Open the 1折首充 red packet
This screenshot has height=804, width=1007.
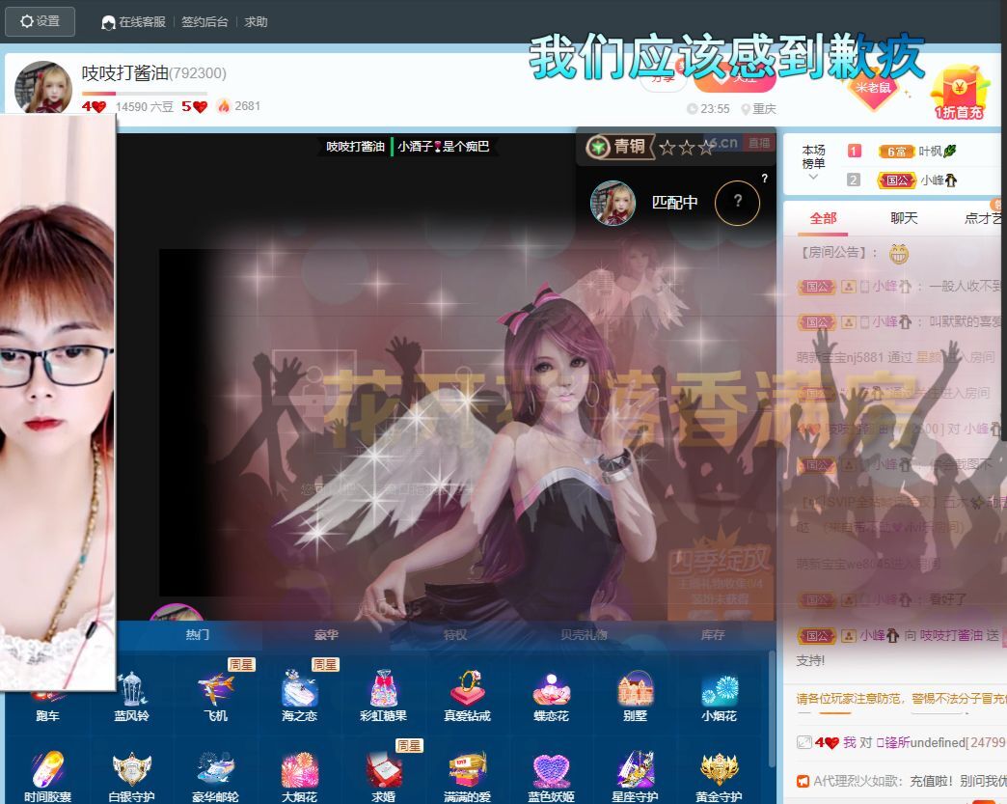959,94
